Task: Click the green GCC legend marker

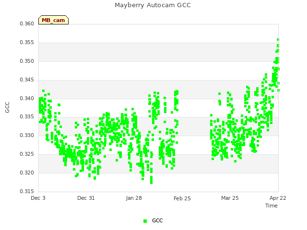Action: [145, 221]
